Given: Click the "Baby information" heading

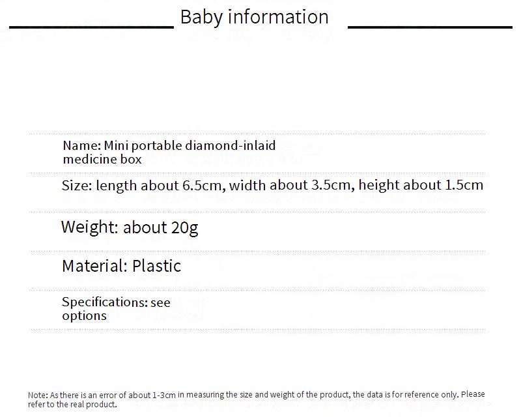Looking at the screenshot, I should 254,17.
